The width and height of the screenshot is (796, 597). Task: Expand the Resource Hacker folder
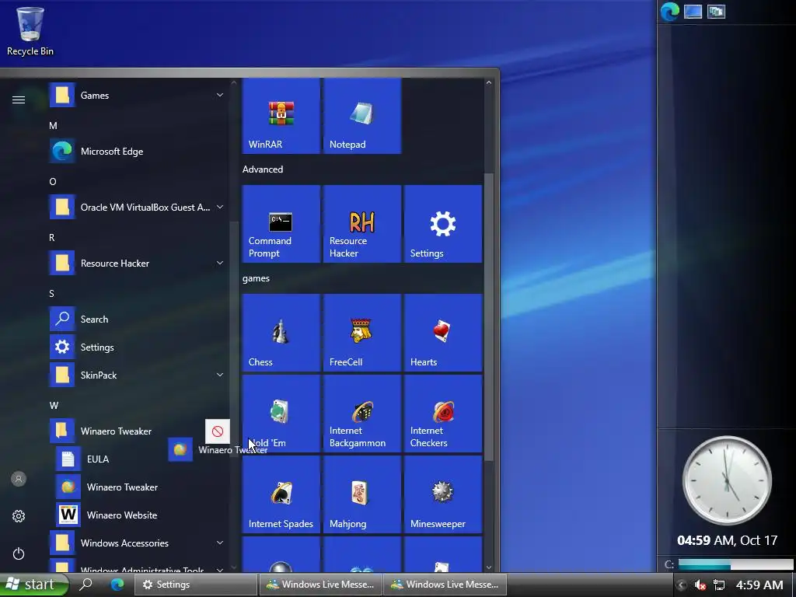(x=137, y=263)
